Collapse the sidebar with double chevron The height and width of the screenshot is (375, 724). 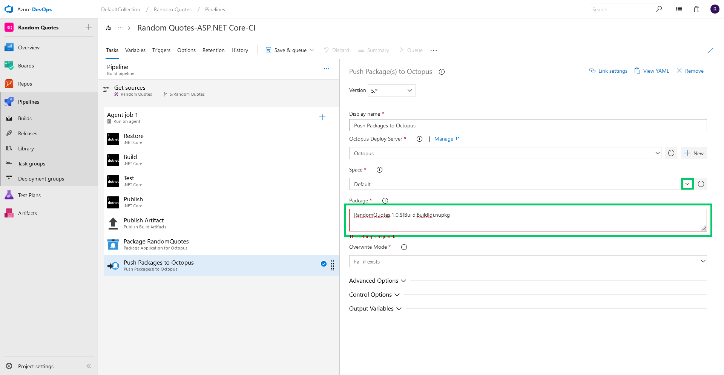[89, 366]
